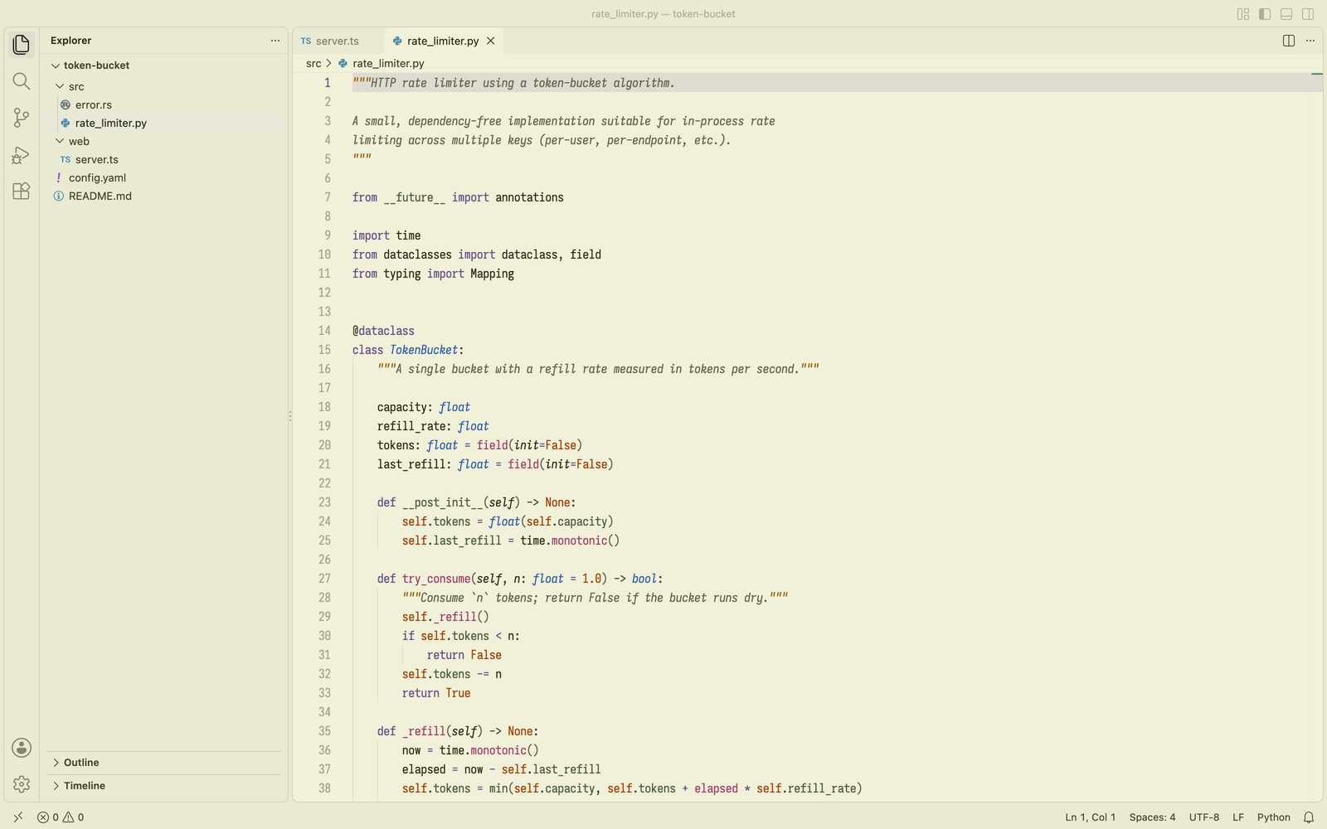Open editor more actions ellipsis

click(1310, 41)
